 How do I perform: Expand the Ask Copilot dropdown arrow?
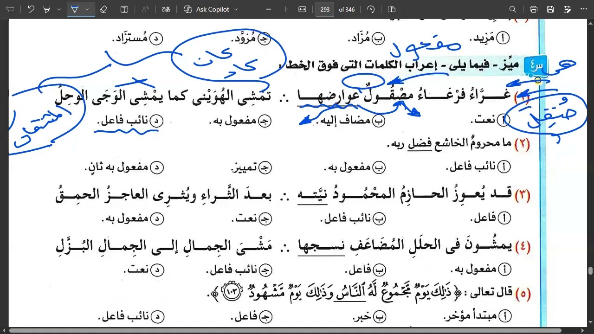(x=236, y=9)
